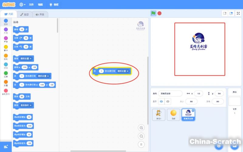Screen dimensions: 243x152
Task: Zoom out on the code workspace
Action: coord(141,136)
